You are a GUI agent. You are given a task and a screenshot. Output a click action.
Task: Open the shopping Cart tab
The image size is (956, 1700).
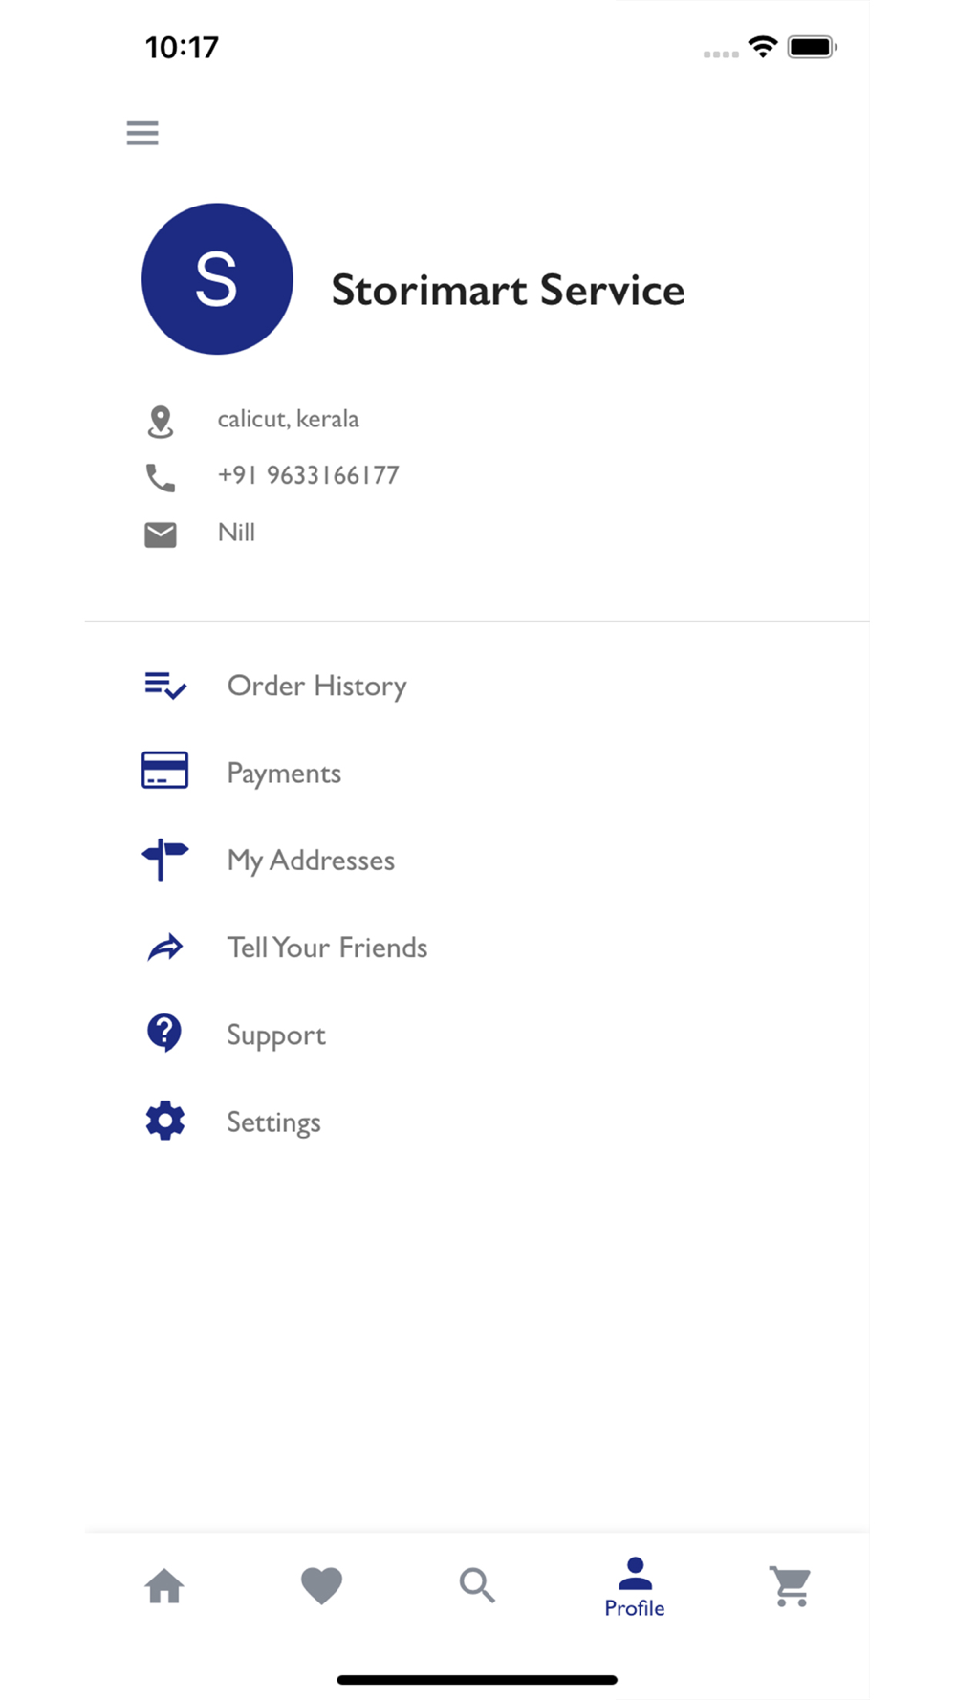pyautogui.click(x=791, y=1587)
